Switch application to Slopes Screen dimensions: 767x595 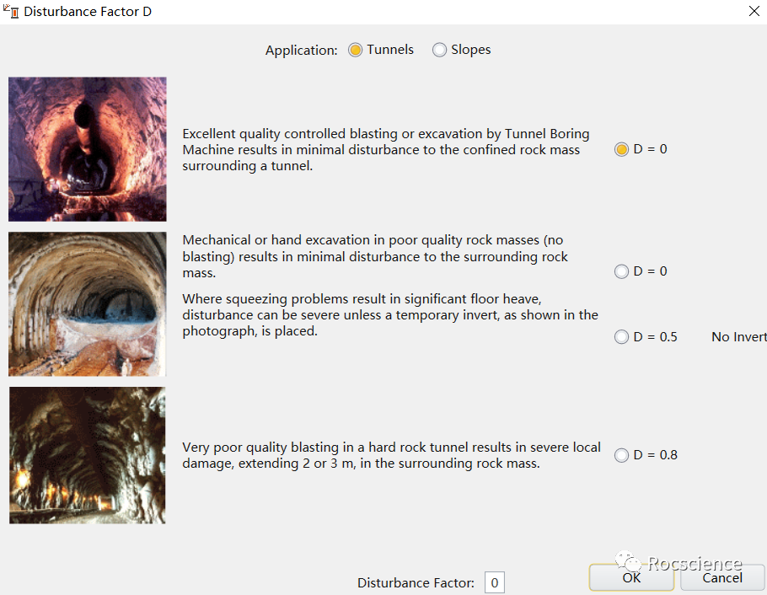[x=439, y=50]
